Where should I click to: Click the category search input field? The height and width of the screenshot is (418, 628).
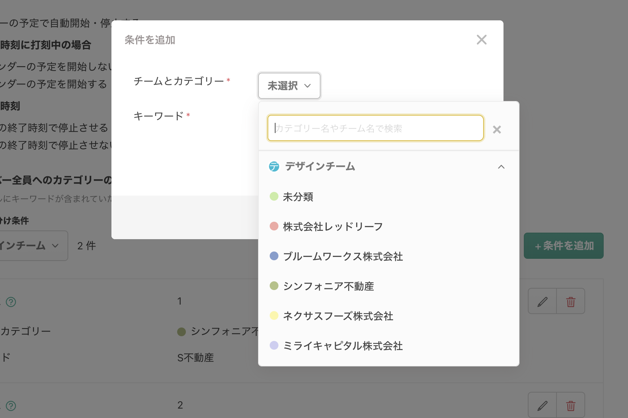(375, 128)
